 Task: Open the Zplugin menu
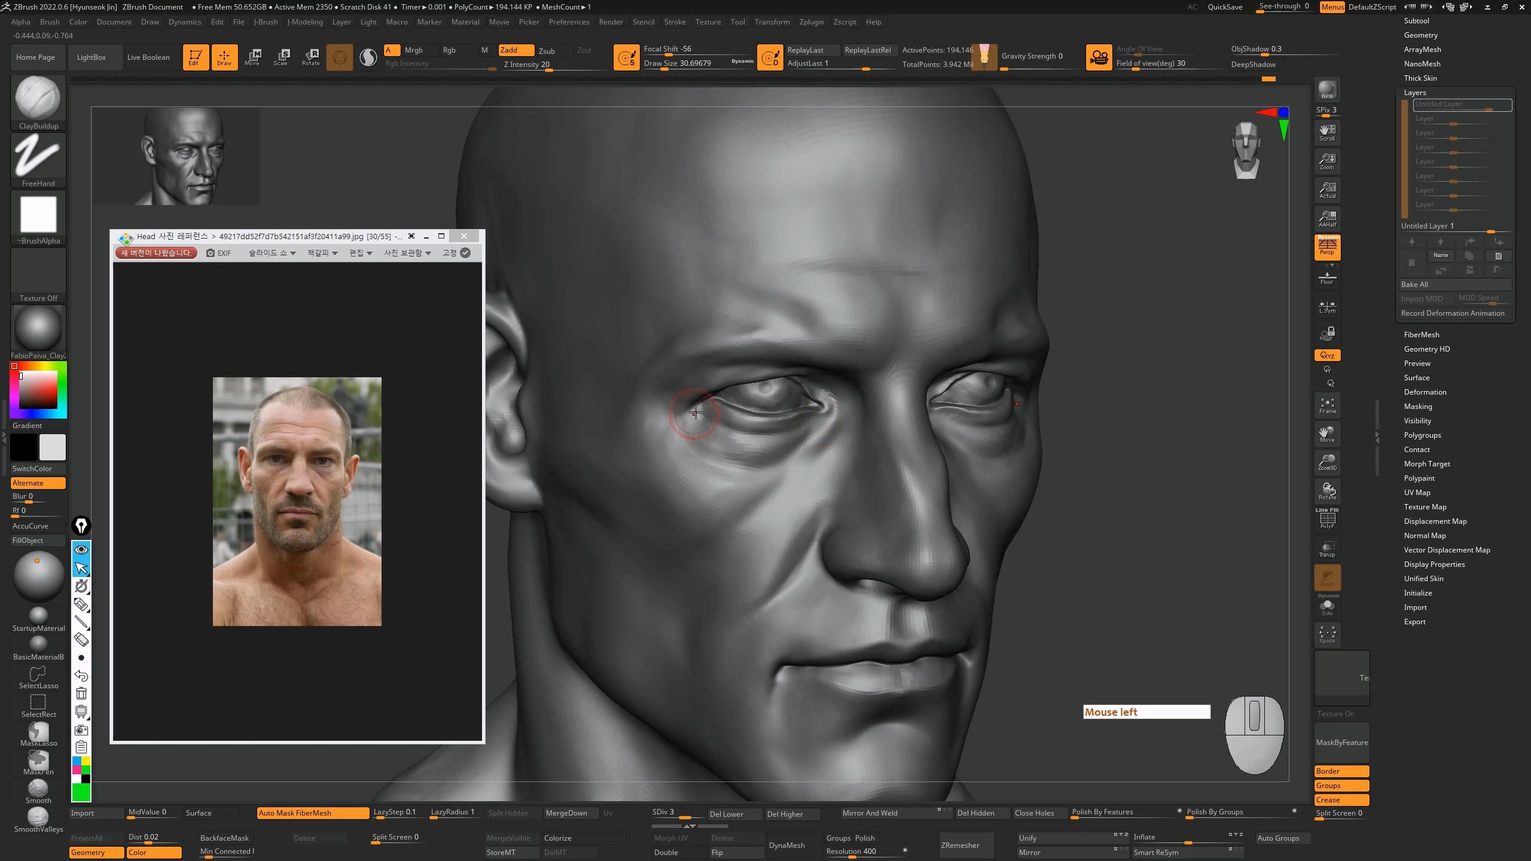(811, 22)
